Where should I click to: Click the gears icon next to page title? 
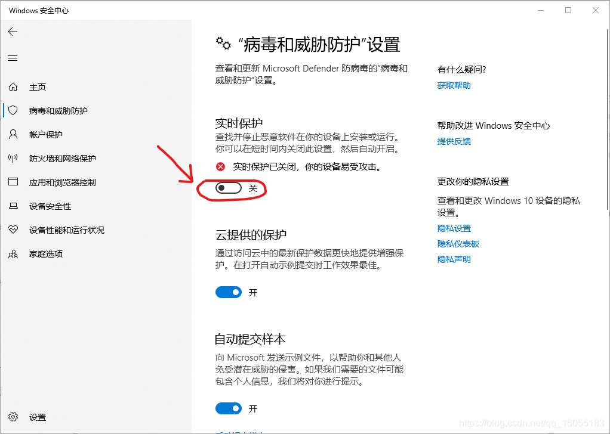(223, 44)
